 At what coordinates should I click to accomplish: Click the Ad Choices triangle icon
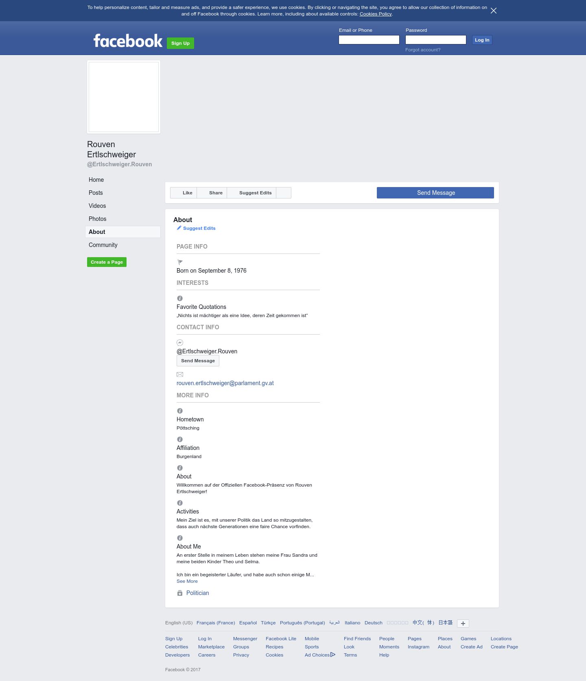click(x=333, y=655)
